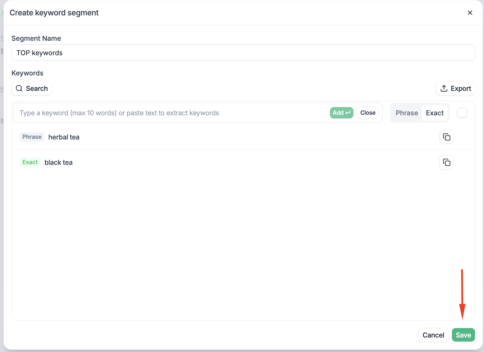This screenshot has width=484, height=352.
Task: Save the keyword segment
Action: (x=463, y=335)
